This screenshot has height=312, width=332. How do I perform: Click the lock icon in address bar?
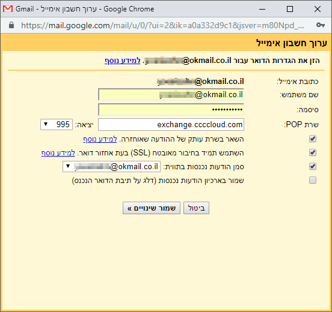tap(11, 25)
